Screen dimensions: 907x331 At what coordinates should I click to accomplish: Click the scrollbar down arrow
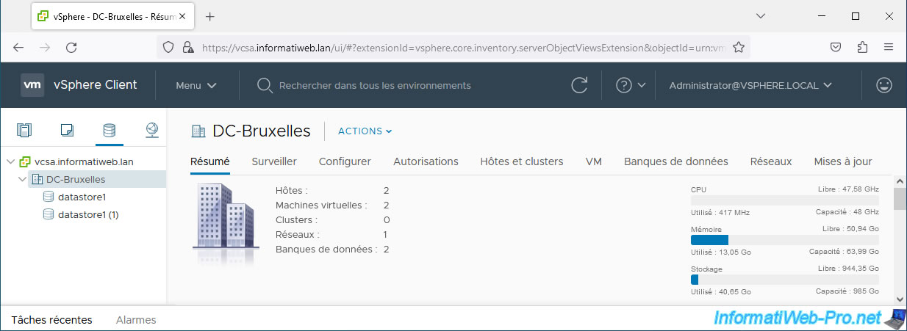point(900,299)
